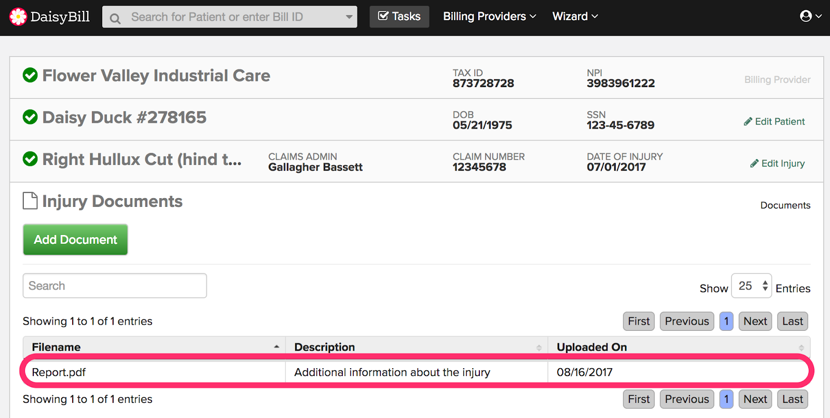Click the Billing Provider label
830x418 pixels.
point(777,79)
